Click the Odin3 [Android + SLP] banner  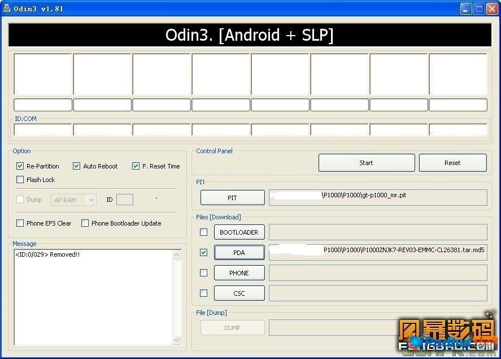[250, 35]
